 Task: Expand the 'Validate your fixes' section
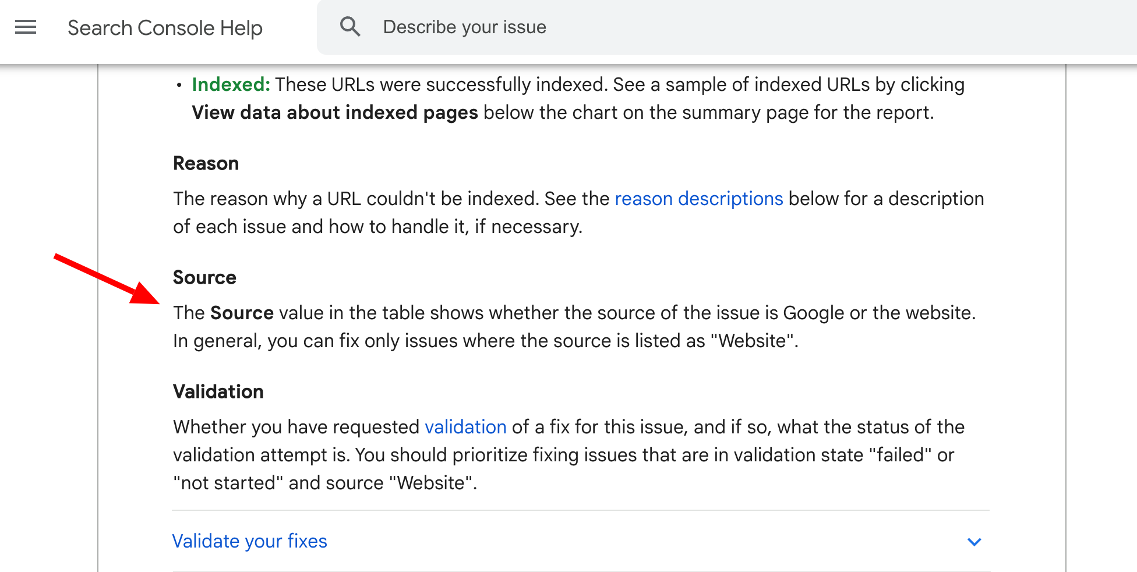[249, 541]
